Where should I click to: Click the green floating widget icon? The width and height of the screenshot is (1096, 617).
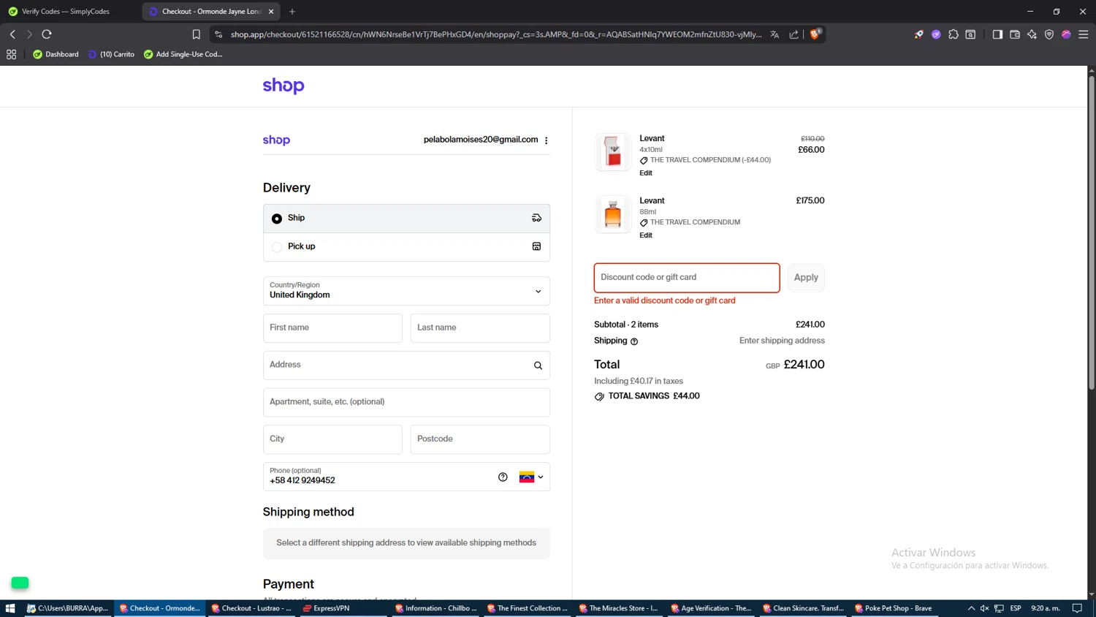(x=20, y=583)
